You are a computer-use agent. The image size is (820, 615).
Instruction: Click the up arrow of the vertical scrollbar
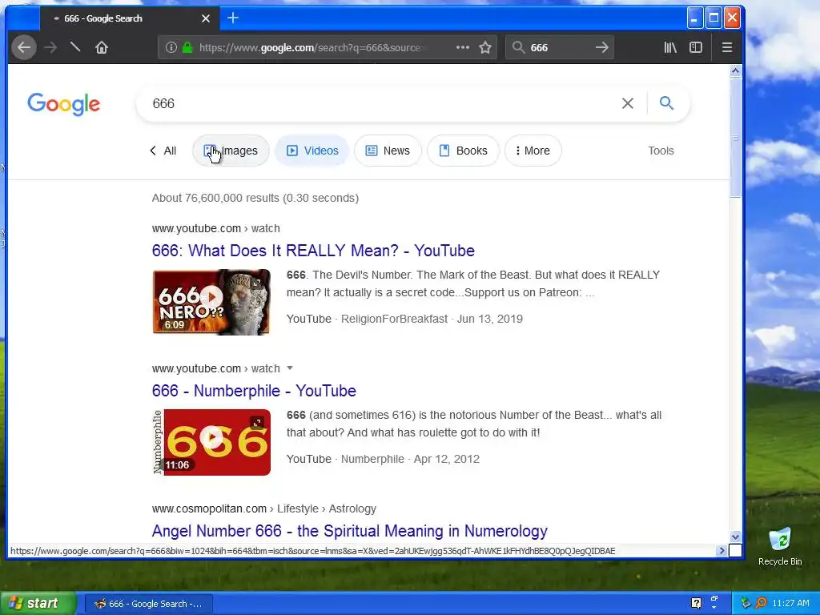point(735,71)
